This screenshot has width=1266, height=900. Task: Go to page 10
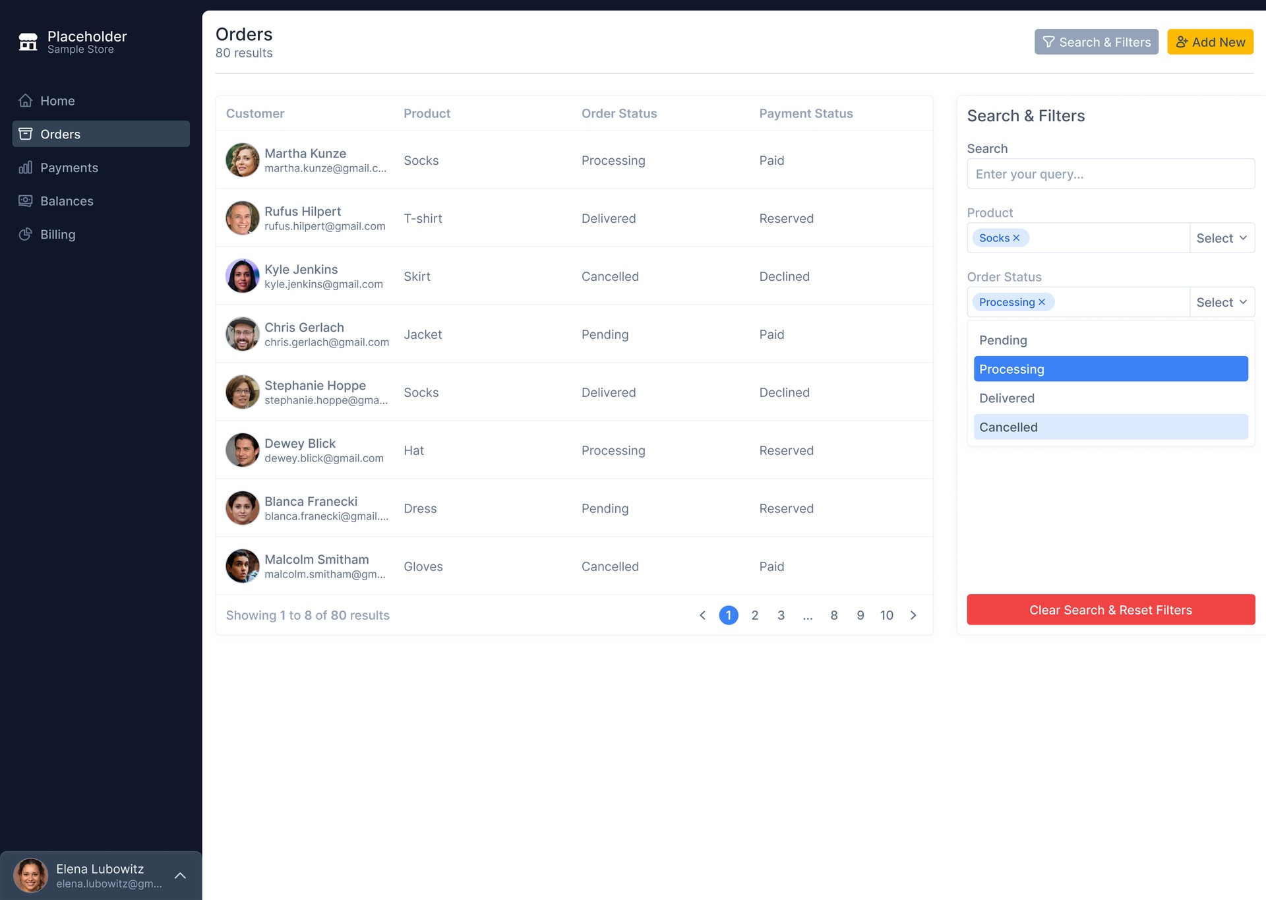pos(887,615)
